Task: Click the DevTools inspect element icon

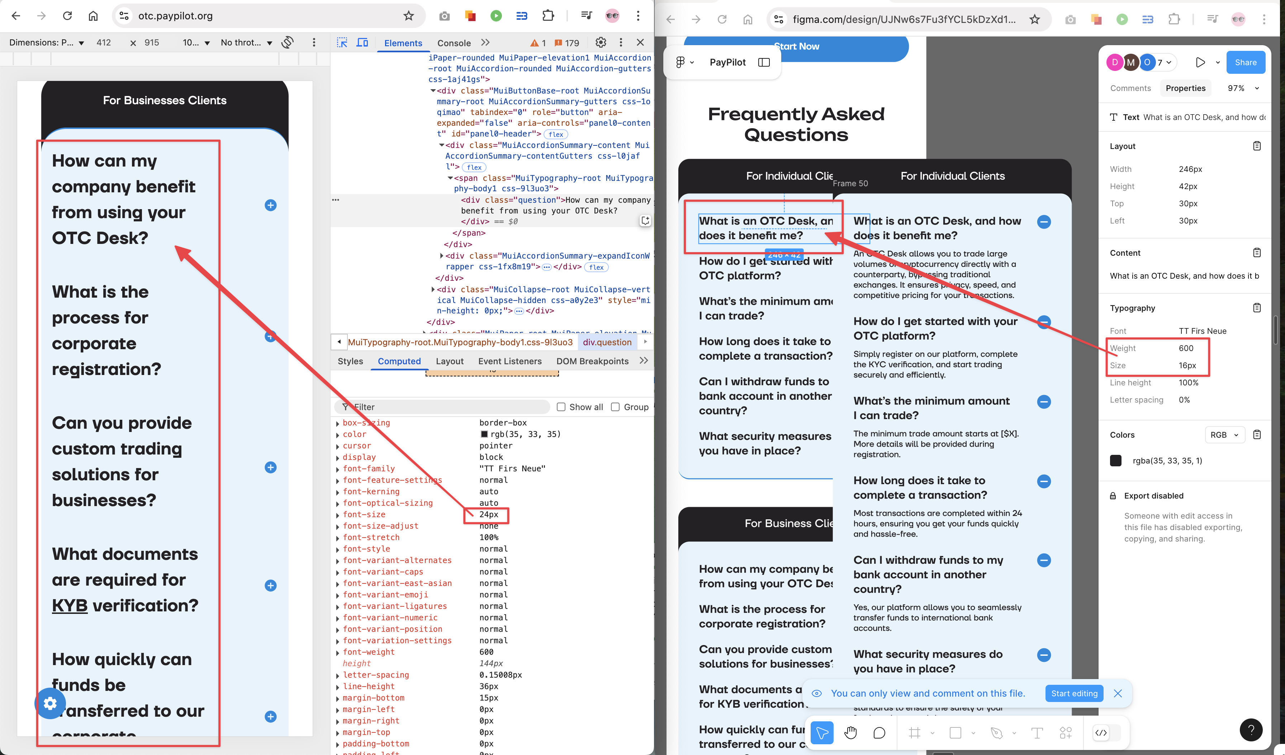Action: [x=342, y=43]
